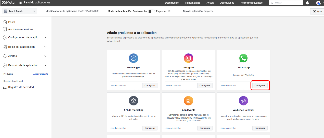The width and height of the screenshot is (324, 138).
Task: Select Registro de actividad in sidebar
Action: coord(21,87)
